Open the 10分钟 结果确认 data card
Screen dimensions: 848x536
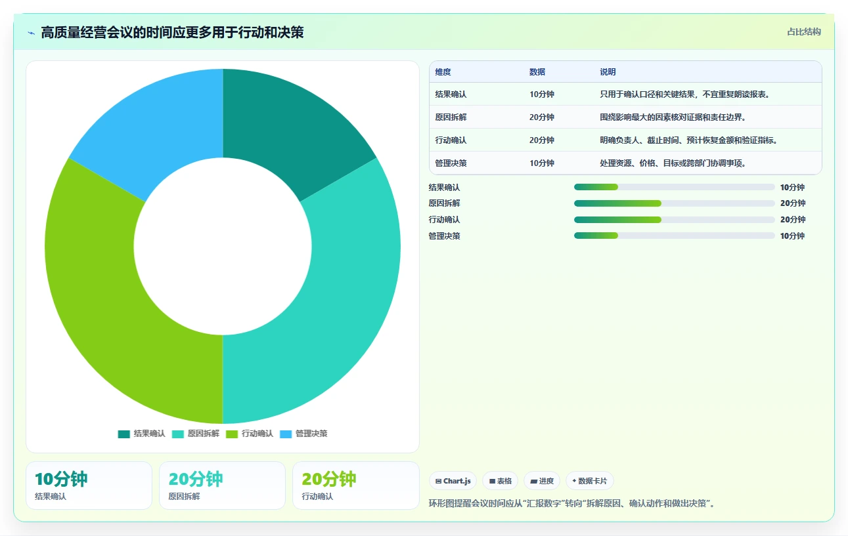point(89,485)
